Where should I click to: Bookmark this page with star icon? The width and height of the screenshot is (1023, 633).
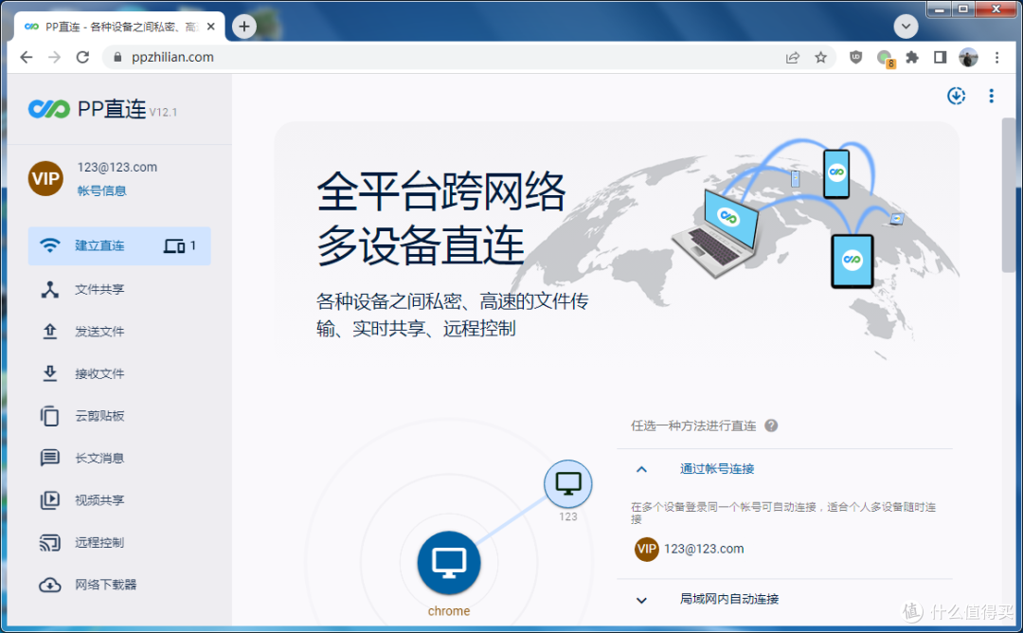pos(820,58)
